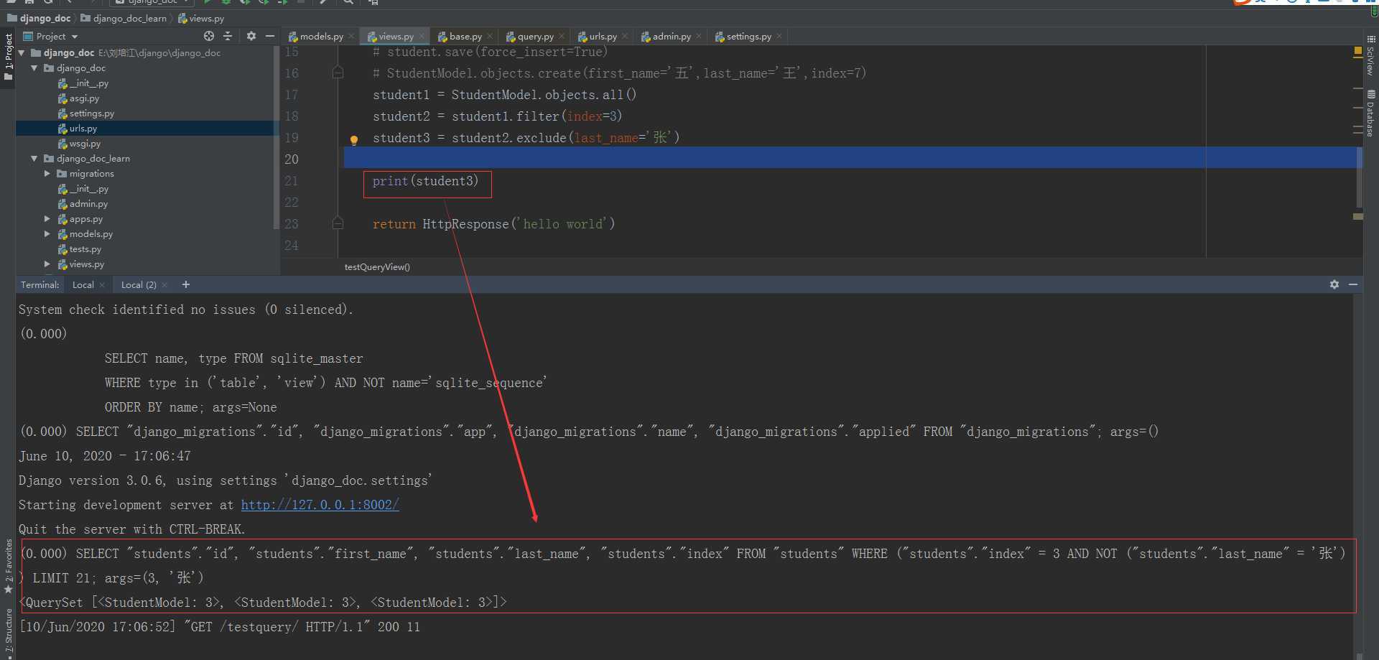This screenshot has height=660, width=1379.
Task: Click django_doc_learn breadcrumb in navigation bar
Action: click(124, 18)
